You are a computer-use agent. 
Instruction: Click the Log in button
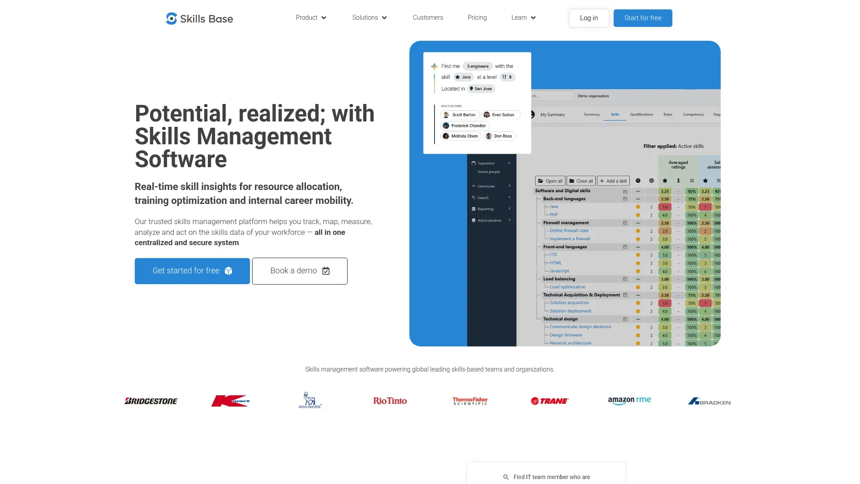[x=589, y=18]
